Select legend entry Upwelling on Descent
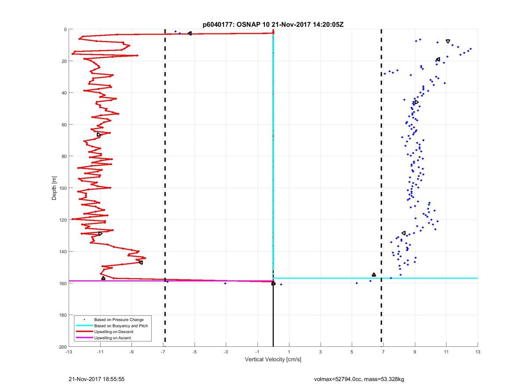Screen dimensions: 528x390 tap(114, 331)
